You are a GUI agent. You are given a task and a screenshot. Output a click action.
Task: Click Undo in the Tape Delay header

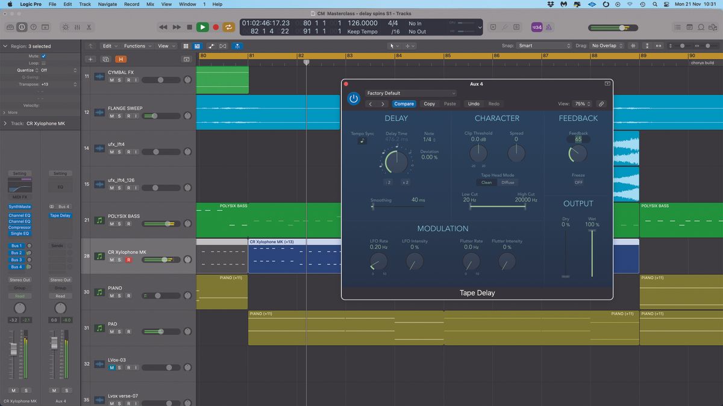(474, 103)
